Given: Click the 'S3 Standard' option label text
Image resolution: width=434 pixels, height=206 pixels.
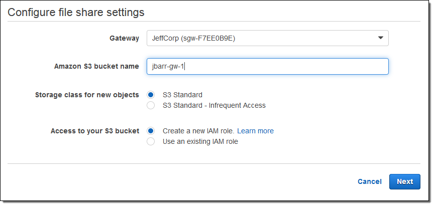Looking at the screenshot, I should [x=182, y=95].
